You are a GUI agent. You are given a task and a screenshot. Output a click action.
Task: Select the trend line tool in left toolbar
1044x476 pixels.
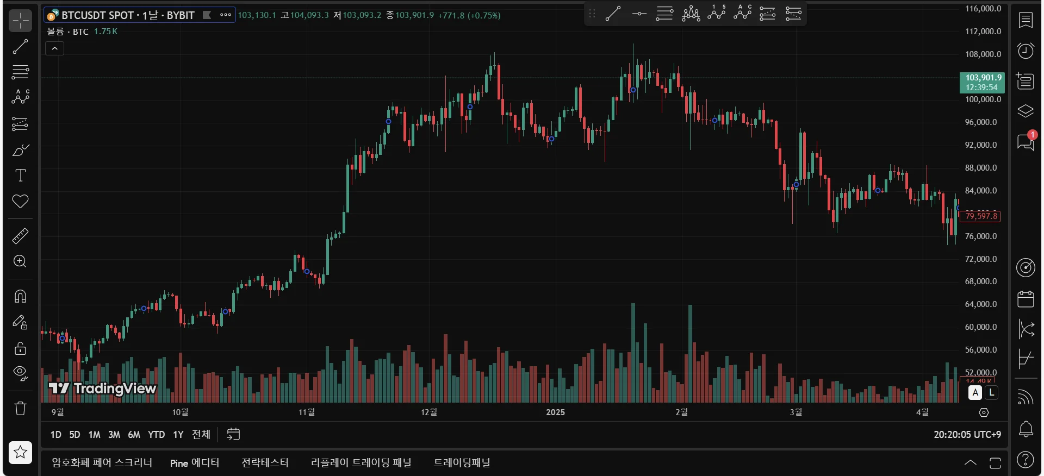coord(21,47)
